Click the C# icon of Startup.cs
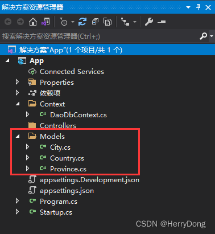Image resolution: width=215 pixels, height=234 pixels. click(x=32, y=212)
